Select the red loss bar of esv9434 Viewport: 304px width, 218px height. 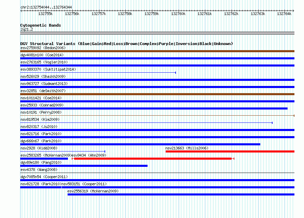click(x=153, y=159)
